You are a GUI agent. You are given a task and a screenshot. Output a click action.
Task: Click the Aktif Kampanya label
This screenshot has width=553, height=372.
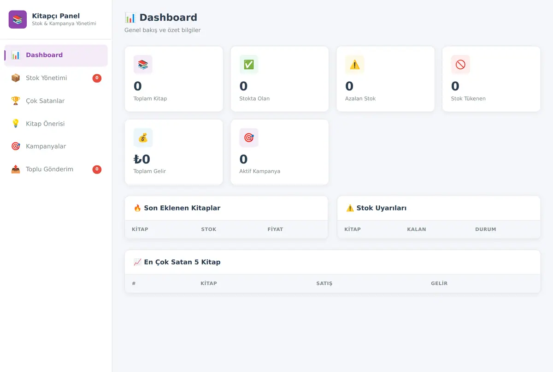coord(260,171)
